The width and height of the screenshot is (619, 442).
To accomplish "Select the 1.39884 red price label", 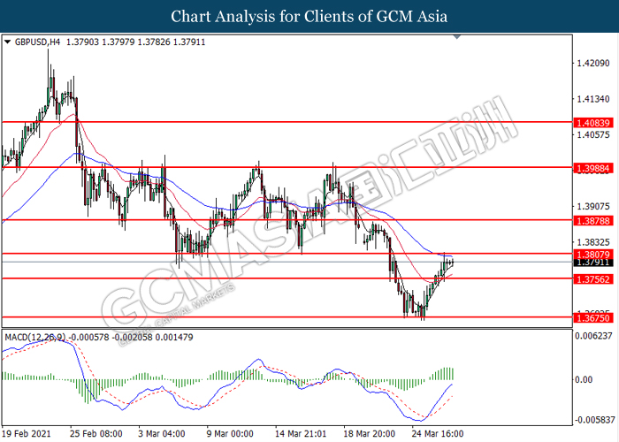I will click(x=593, y=169).
